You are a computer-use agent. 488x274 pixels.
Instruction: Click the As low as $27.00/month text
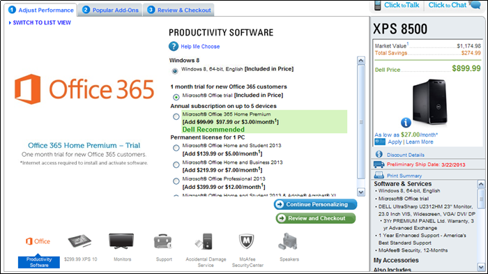(406, 135)
